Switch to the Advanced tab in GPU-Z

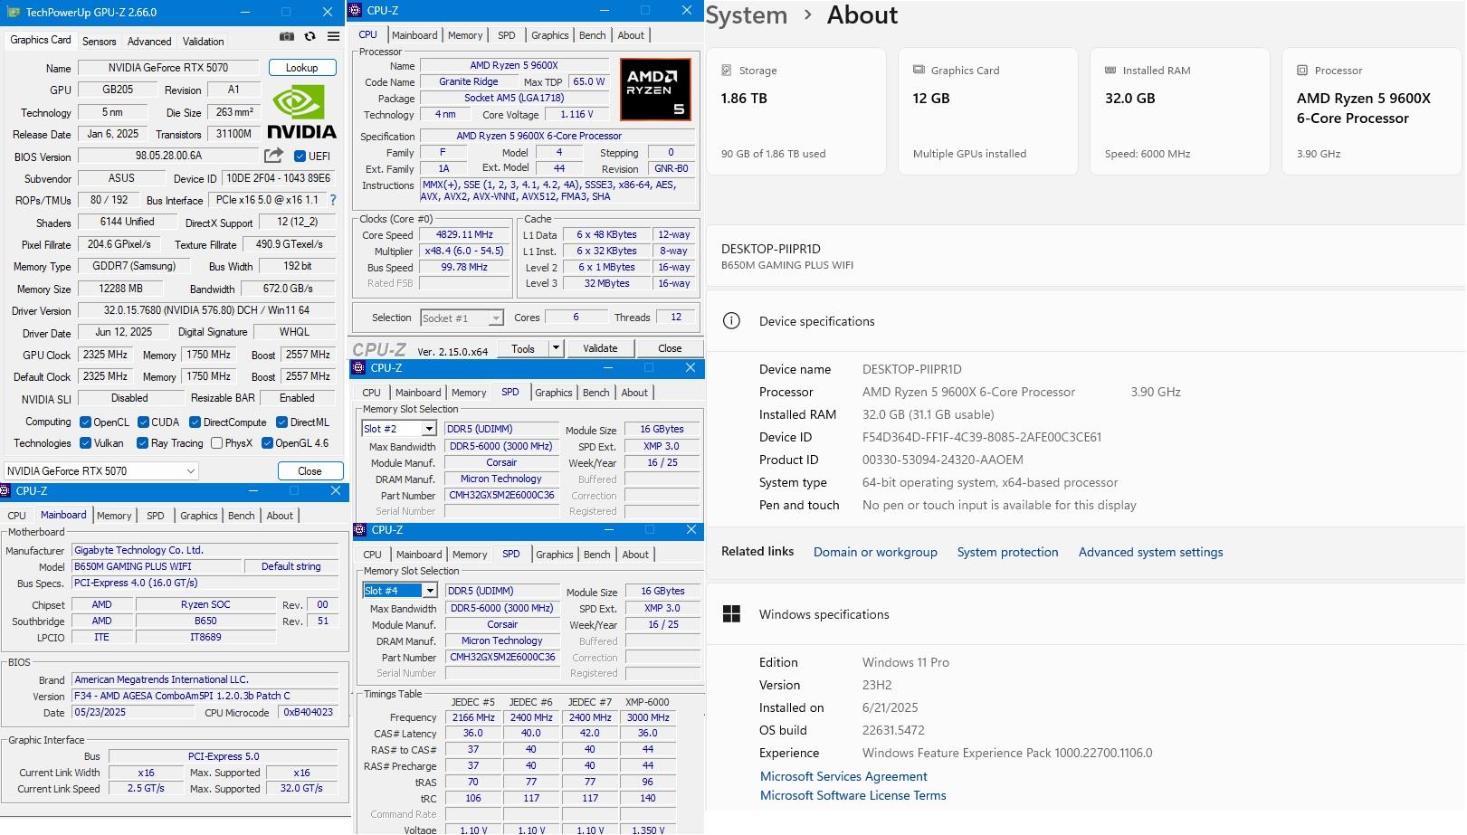[x=149, y=42]
